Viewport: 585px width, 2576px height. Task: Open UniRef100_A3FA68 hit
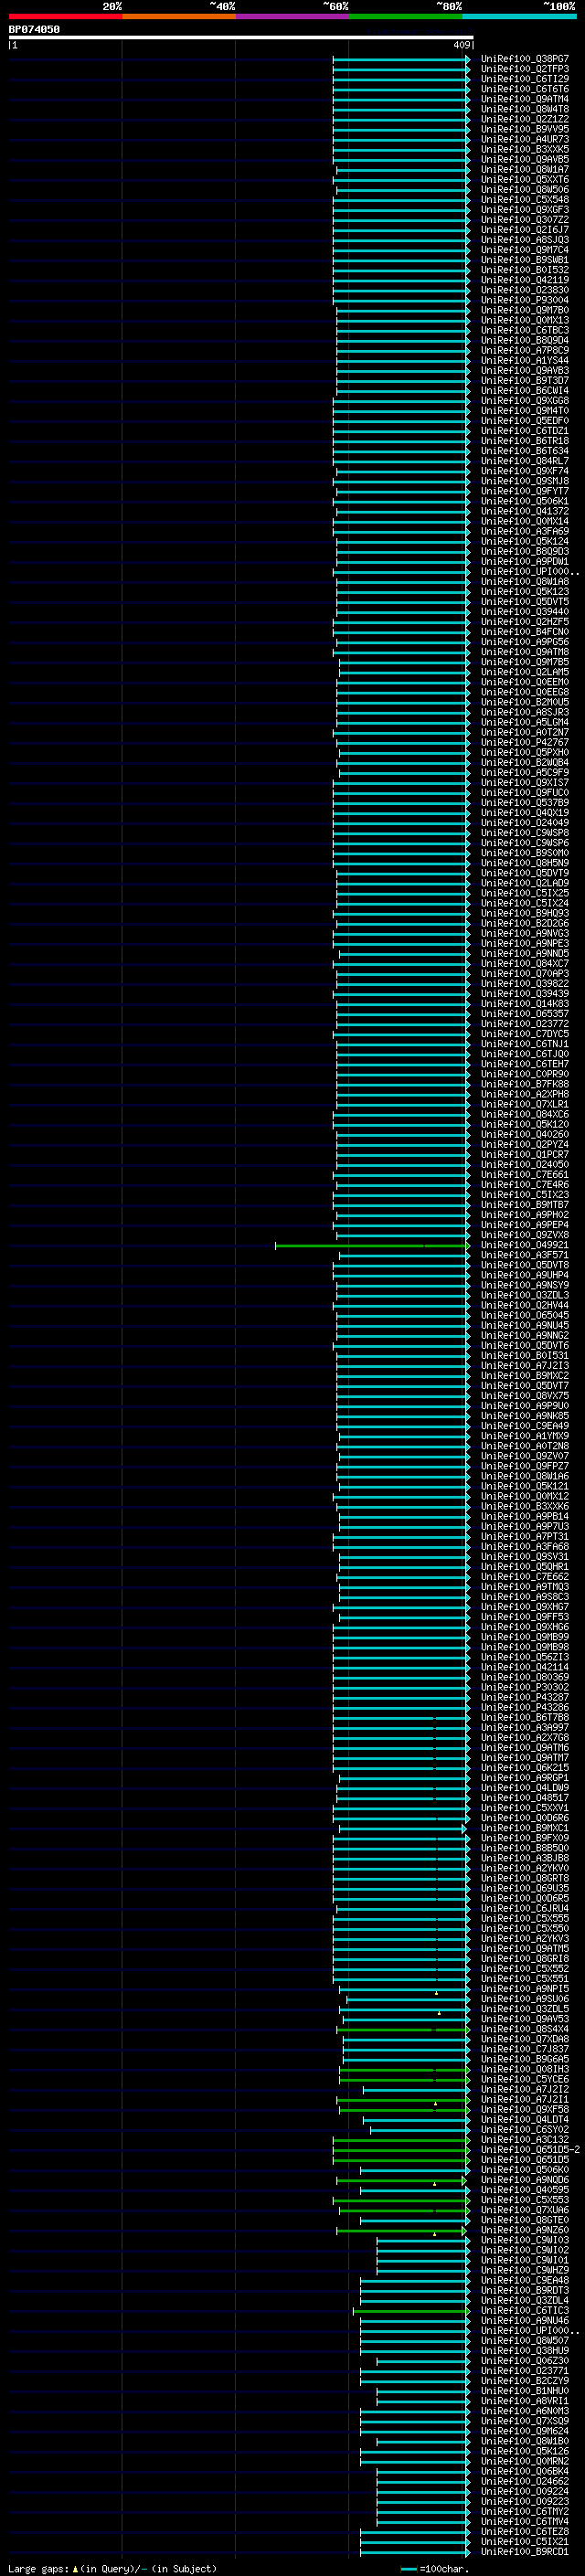pyautogui.click(x=524, y=1547)
